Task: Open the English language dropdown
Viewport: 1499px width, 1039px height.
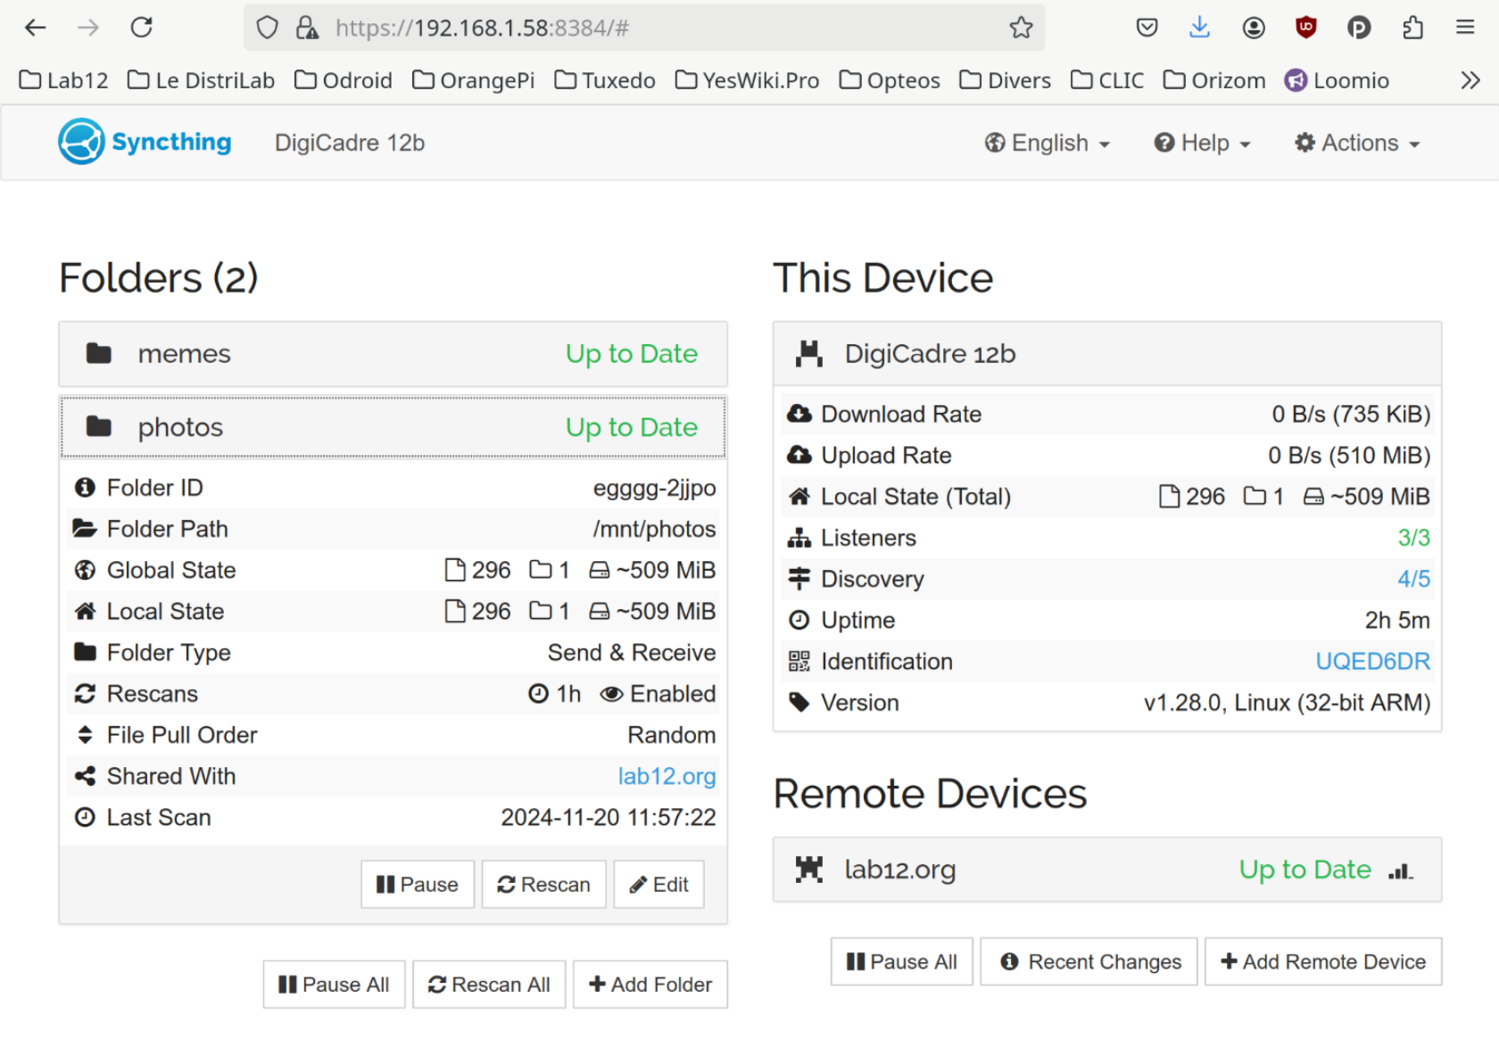Action: pos(1048,144)
